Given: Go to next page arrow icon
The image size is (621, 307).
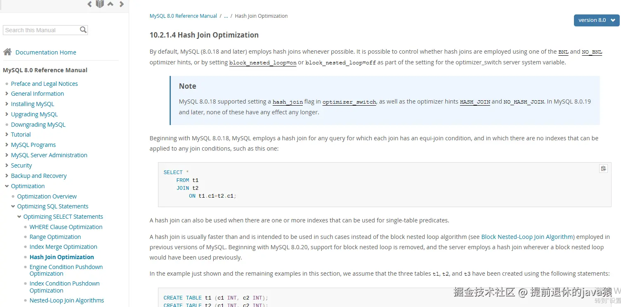Looking at the screenshot, I should pyautogui.click(x=121, y=4).
